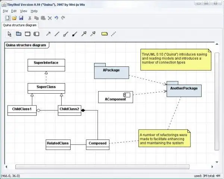
Task: Select the SuperInterface class box
Action: 46,65
